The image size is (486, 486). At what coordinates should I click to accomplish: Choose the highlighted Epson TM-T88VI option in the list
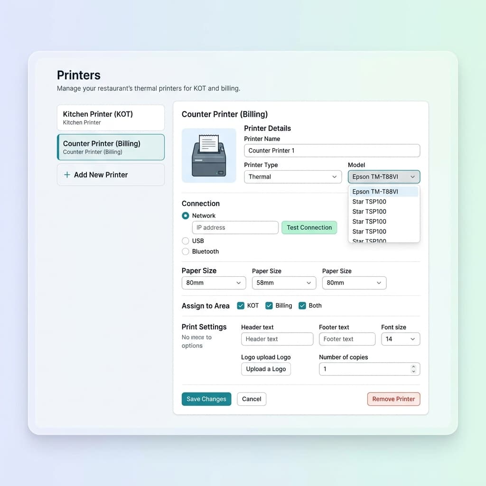(383, 192)
